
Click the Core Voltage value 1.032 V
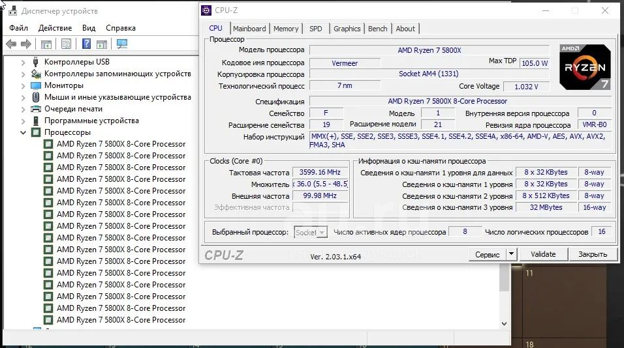(526, 87)
